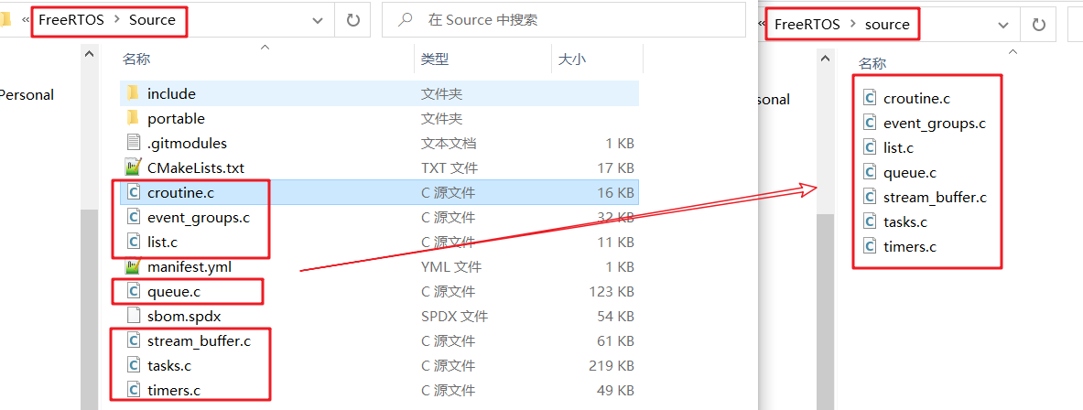Select the '54 KB' size cell
This screenshot has width=1083, height=410.
tap(615, 316)
